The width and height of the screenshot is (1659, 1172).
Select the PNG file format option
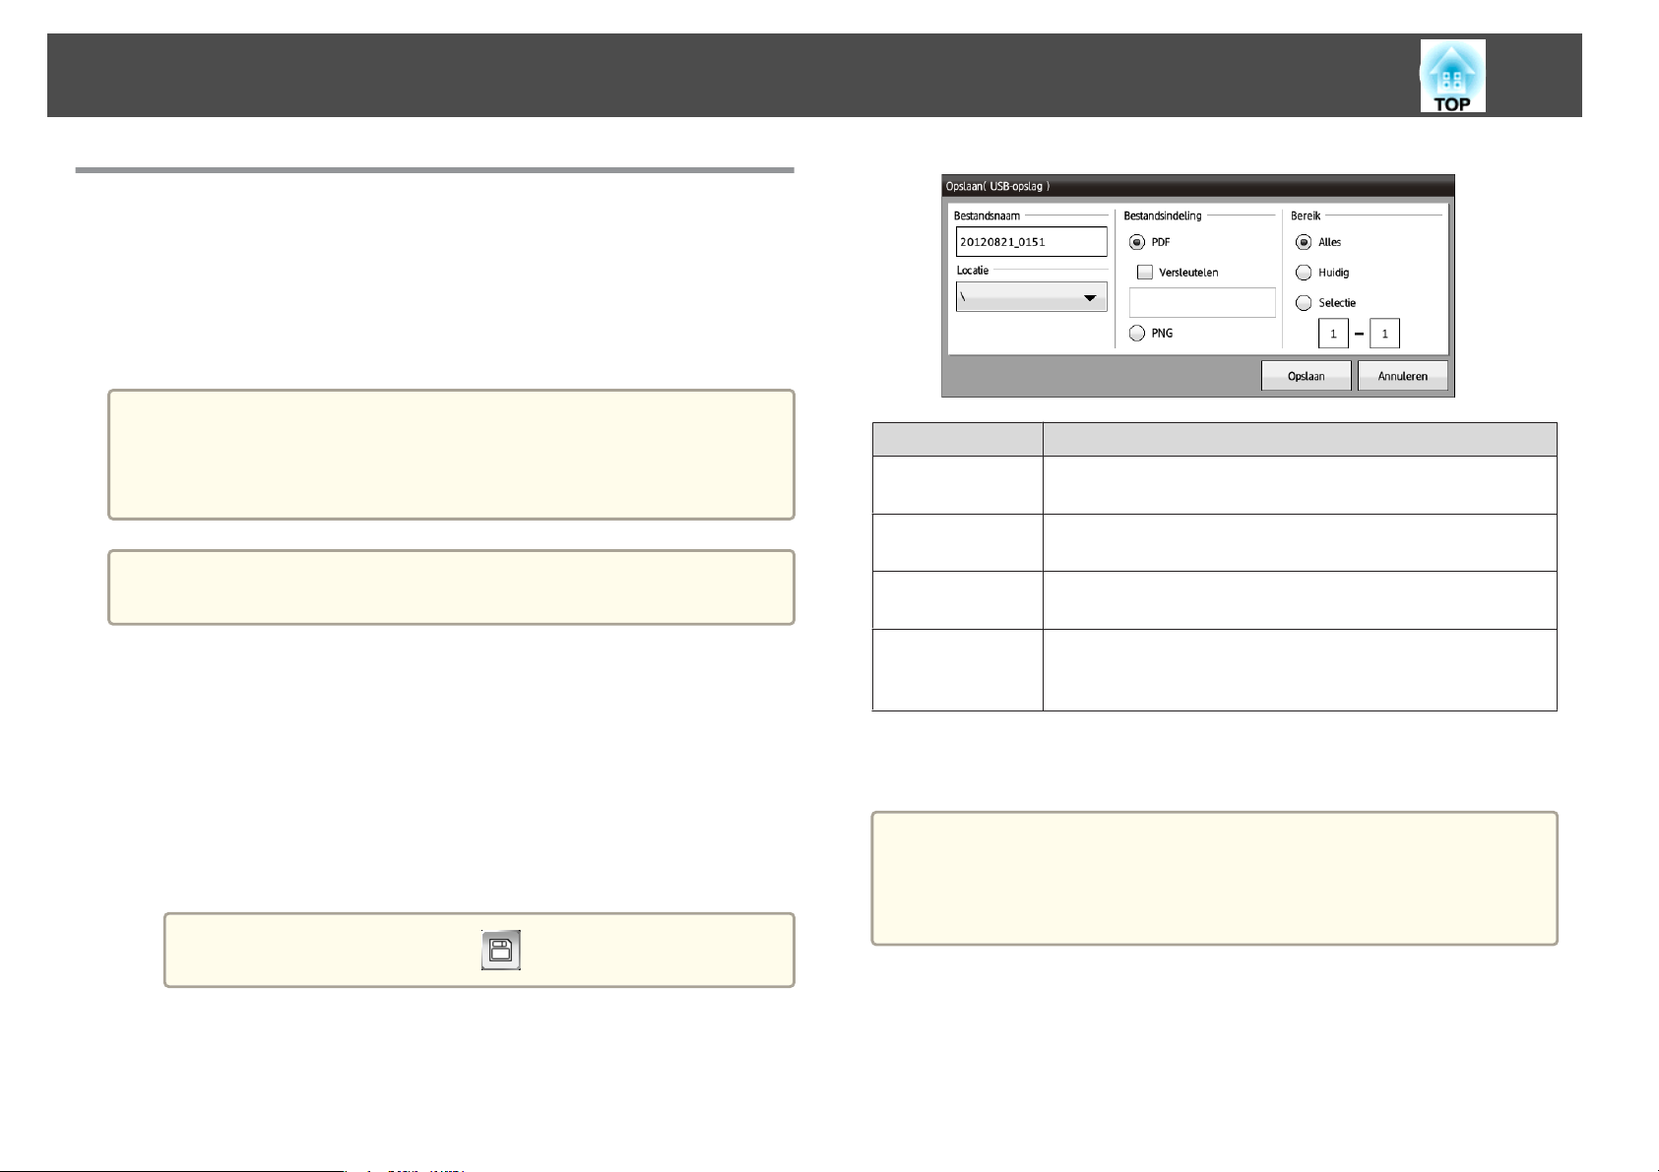(x=1137, y=334)
